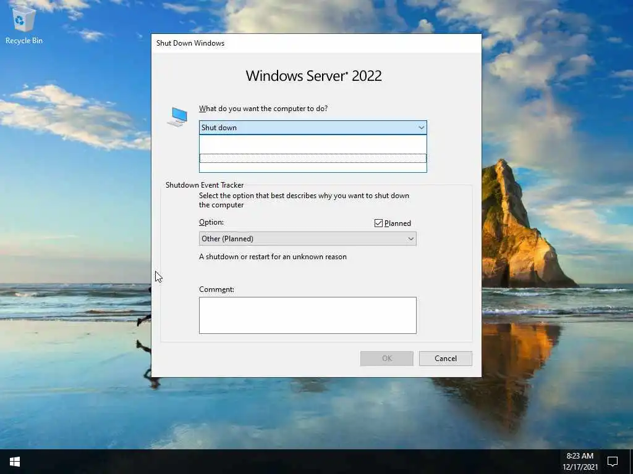Click the chevron of the Option combo box

pyautogui.click(x=410, y=239)
